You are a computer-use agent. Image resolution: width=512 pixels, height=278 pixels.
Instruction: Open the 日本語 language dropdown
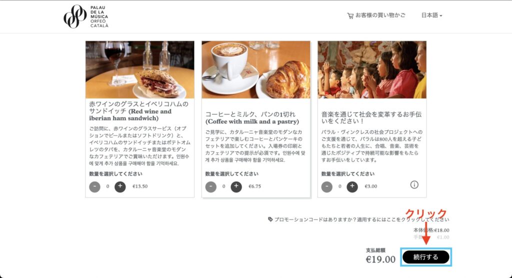[x=431, y=15]
